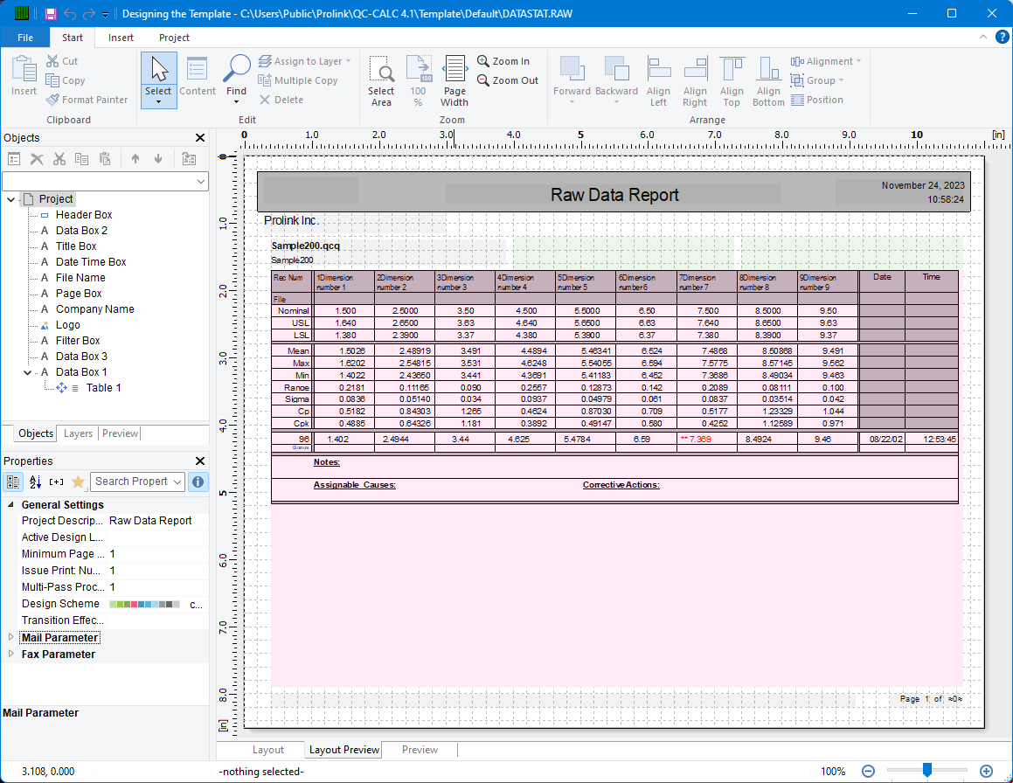Click the Insert clipboard button in the ribbon
Screen dimensions: 1013x783
point(24,75)
